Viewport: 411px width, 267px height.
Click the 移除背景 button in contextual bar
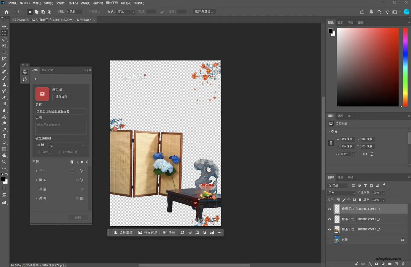pyautogui.click(x=148, y=232)
